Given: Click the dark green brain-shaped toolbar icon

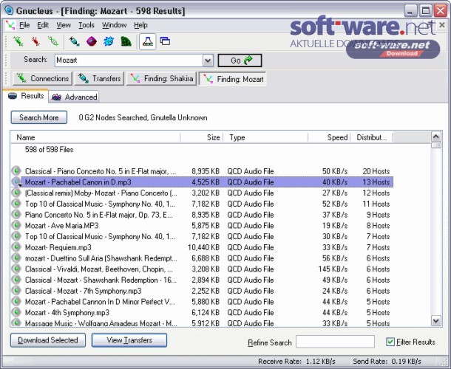Looking at the screenshot, I should 126,41.
